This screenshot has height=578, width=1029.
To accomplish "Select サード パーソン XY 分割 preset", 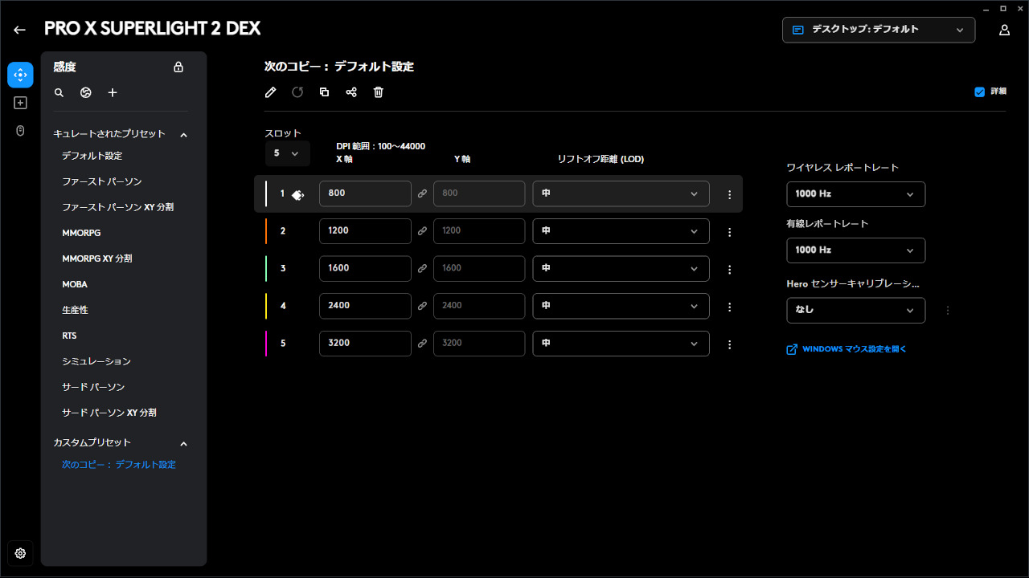I will [109, 413].
